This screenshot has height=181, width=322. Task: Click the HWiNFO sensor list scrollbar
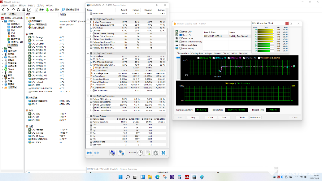(x=168, y=45)
